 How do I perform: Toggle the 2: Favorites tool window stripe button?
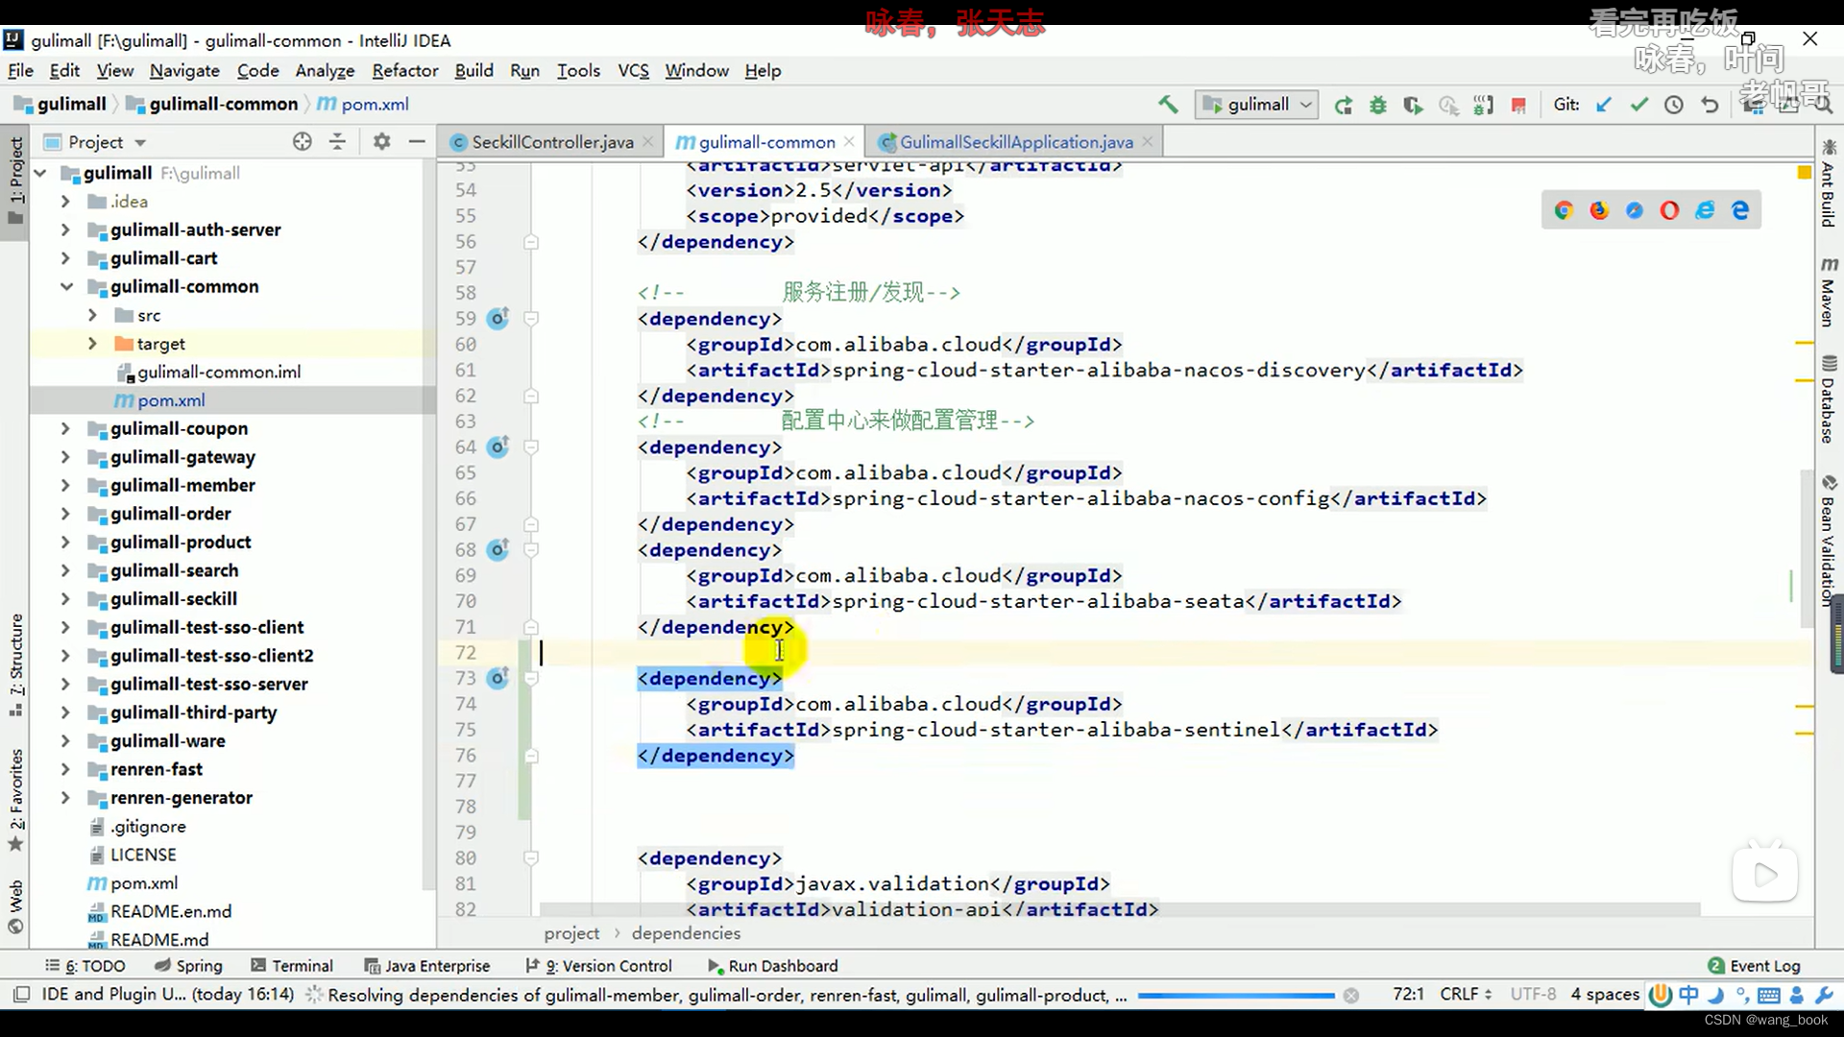coord(15,800)
